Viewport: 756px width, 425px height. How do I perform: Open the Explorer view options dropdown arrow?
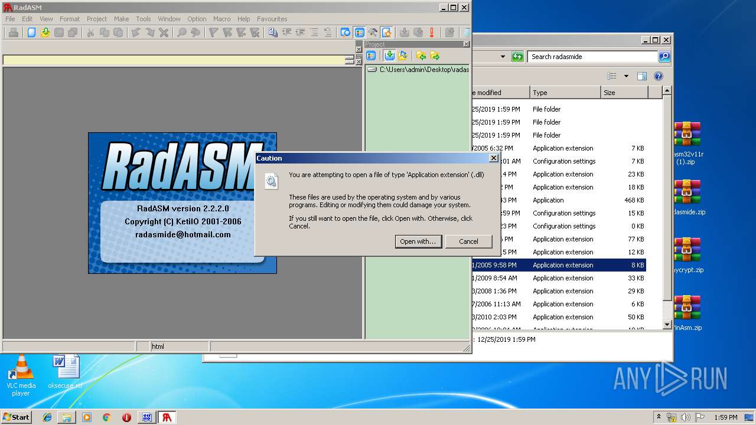[626, 76]
